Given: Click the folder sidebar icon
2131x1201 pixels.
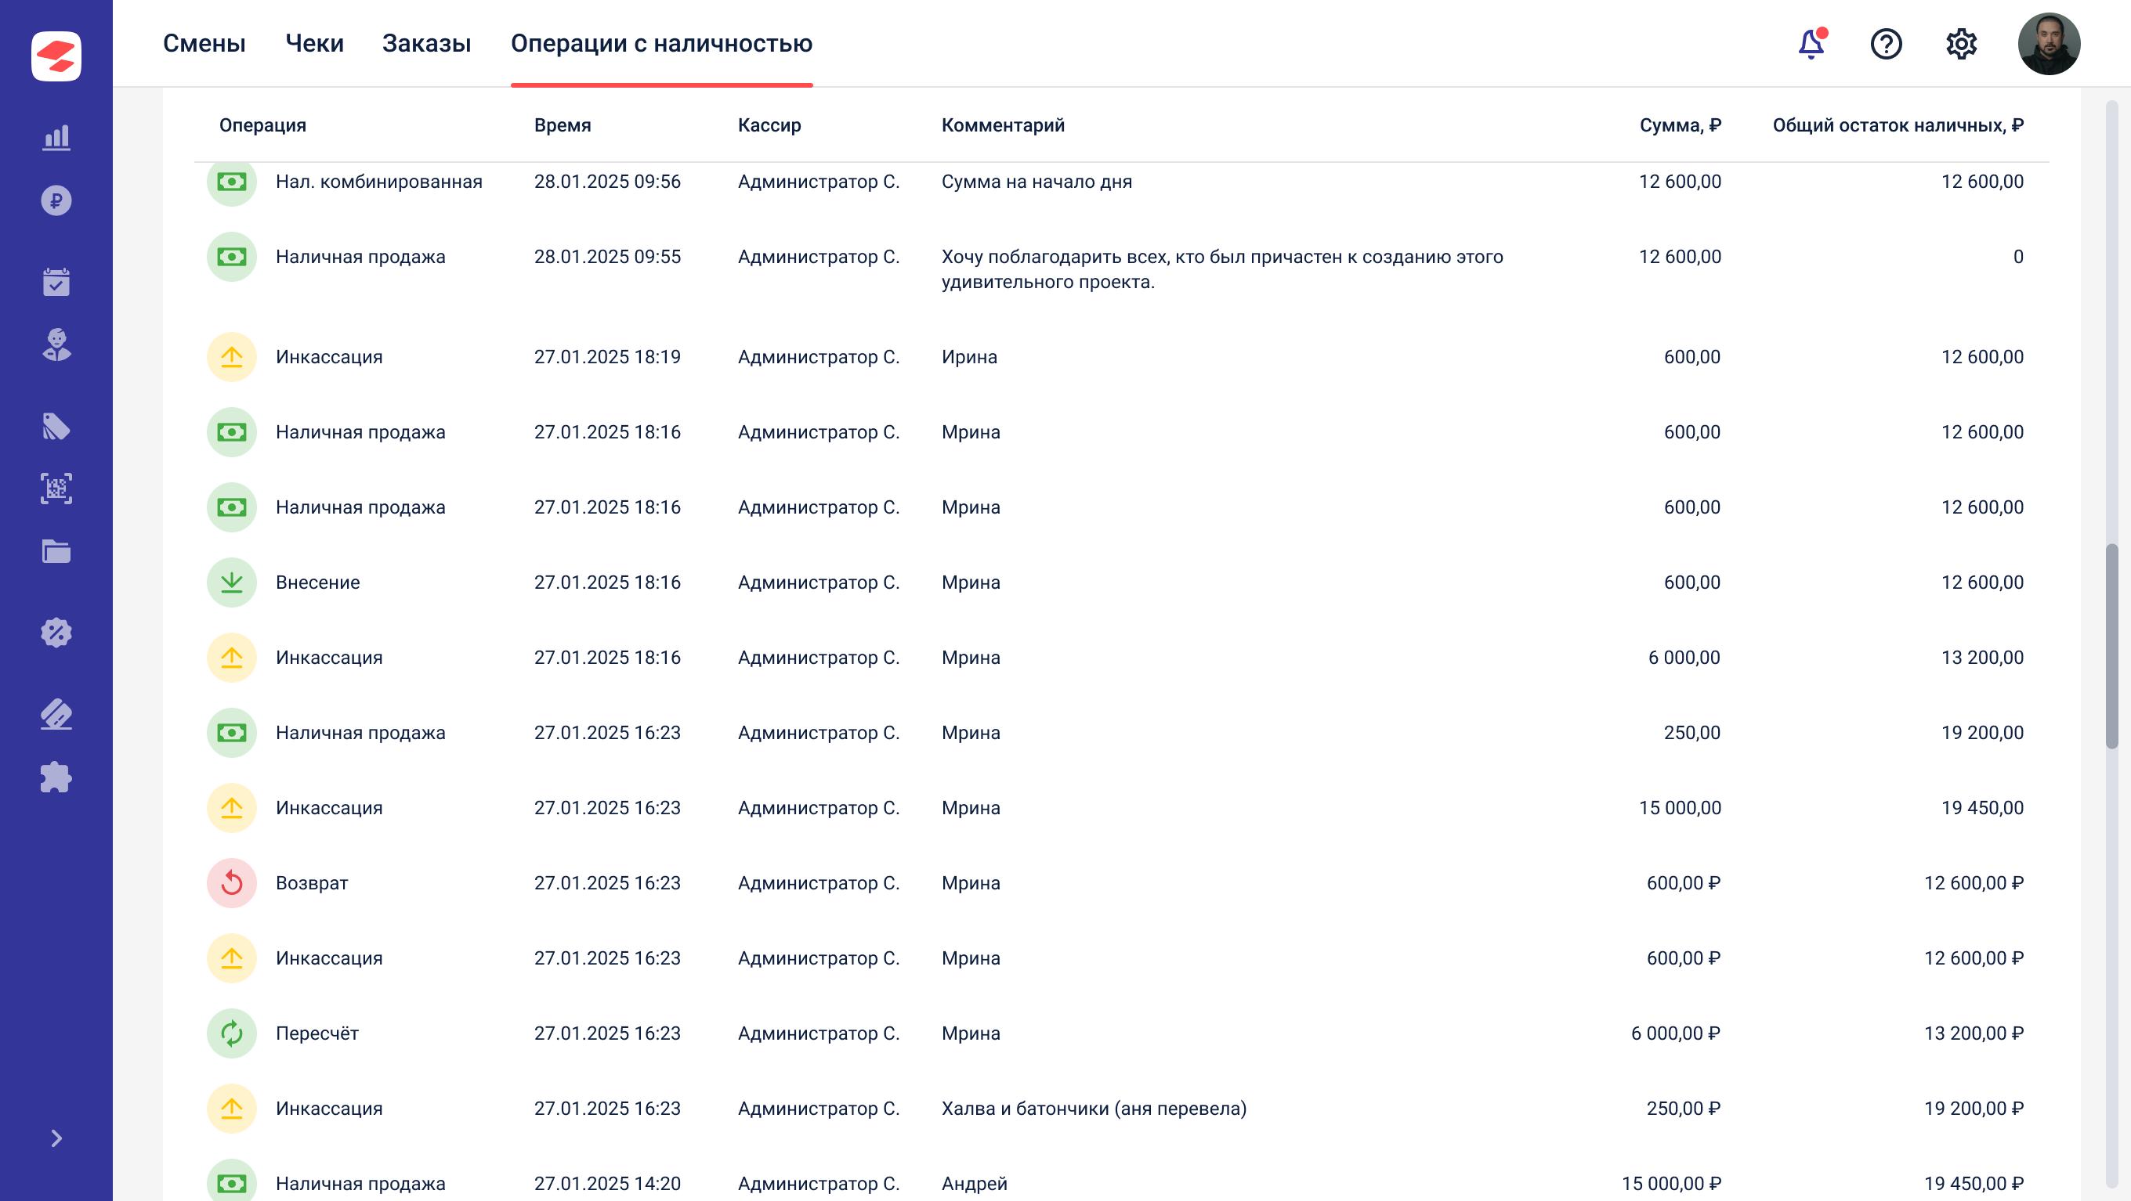Looking at the screenshot, I should pos(56,551).
